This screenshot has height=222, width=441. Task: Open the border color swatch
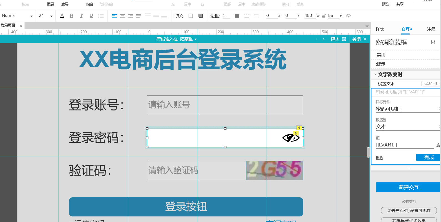[x=237, y=16]
